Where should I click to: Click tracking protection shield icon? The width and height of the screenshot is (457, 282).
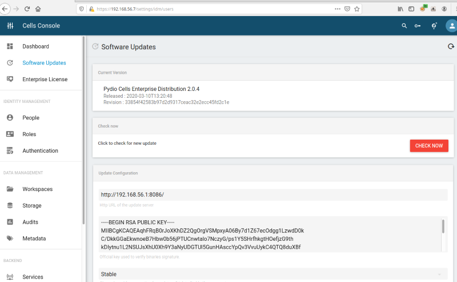[82, 9]
